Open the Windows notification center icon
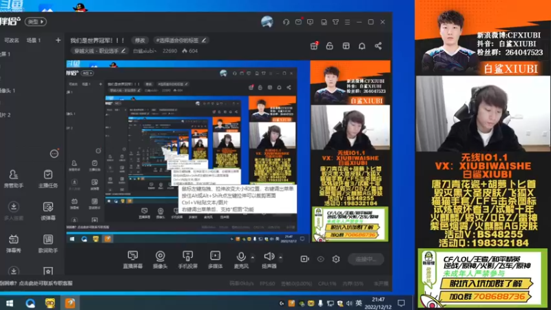The image size is (551, 310). [x=401, y=303]
